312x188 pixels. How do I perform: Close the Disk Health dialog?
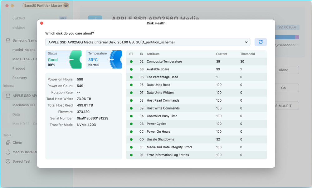pyautogui.click(x=42, y=23)
